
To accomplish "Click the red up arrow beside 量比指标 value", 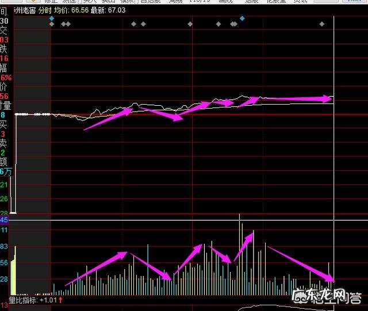I will (60, 300).
